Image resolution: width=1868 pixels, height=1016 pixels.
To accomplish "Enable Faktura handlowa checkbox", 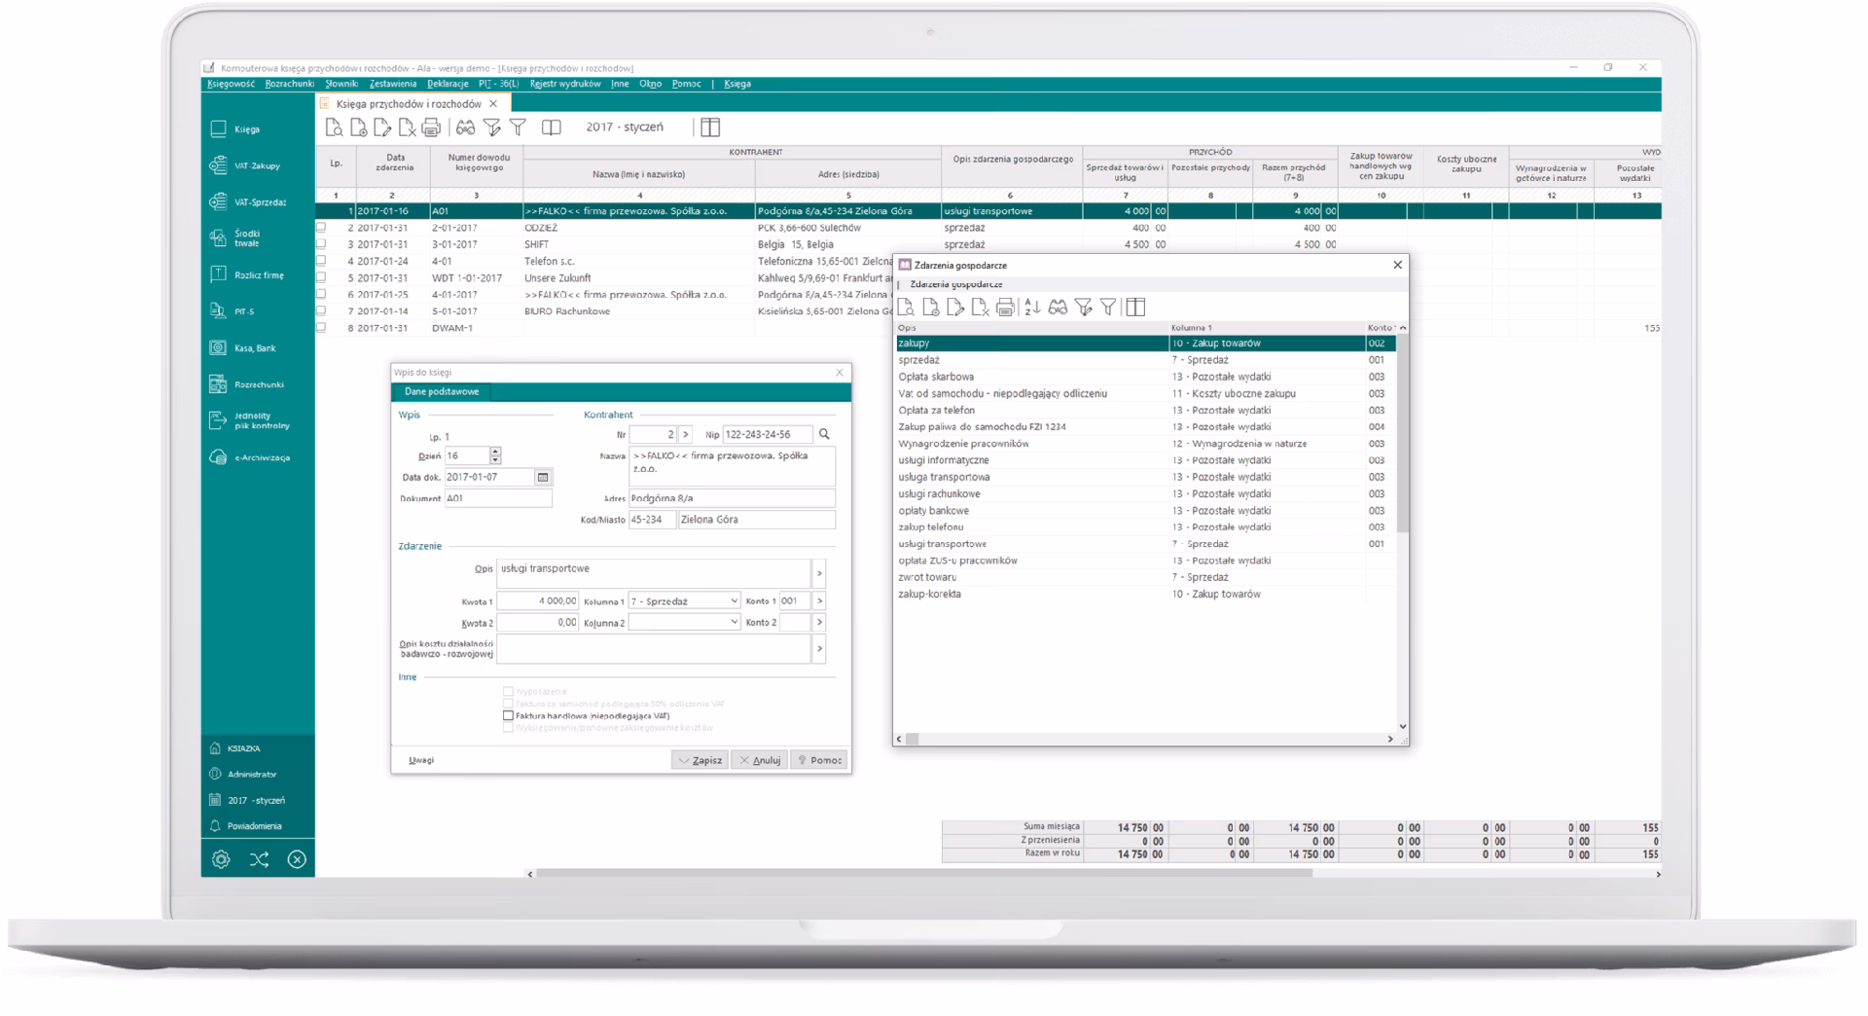I will [x=508, y=716].
